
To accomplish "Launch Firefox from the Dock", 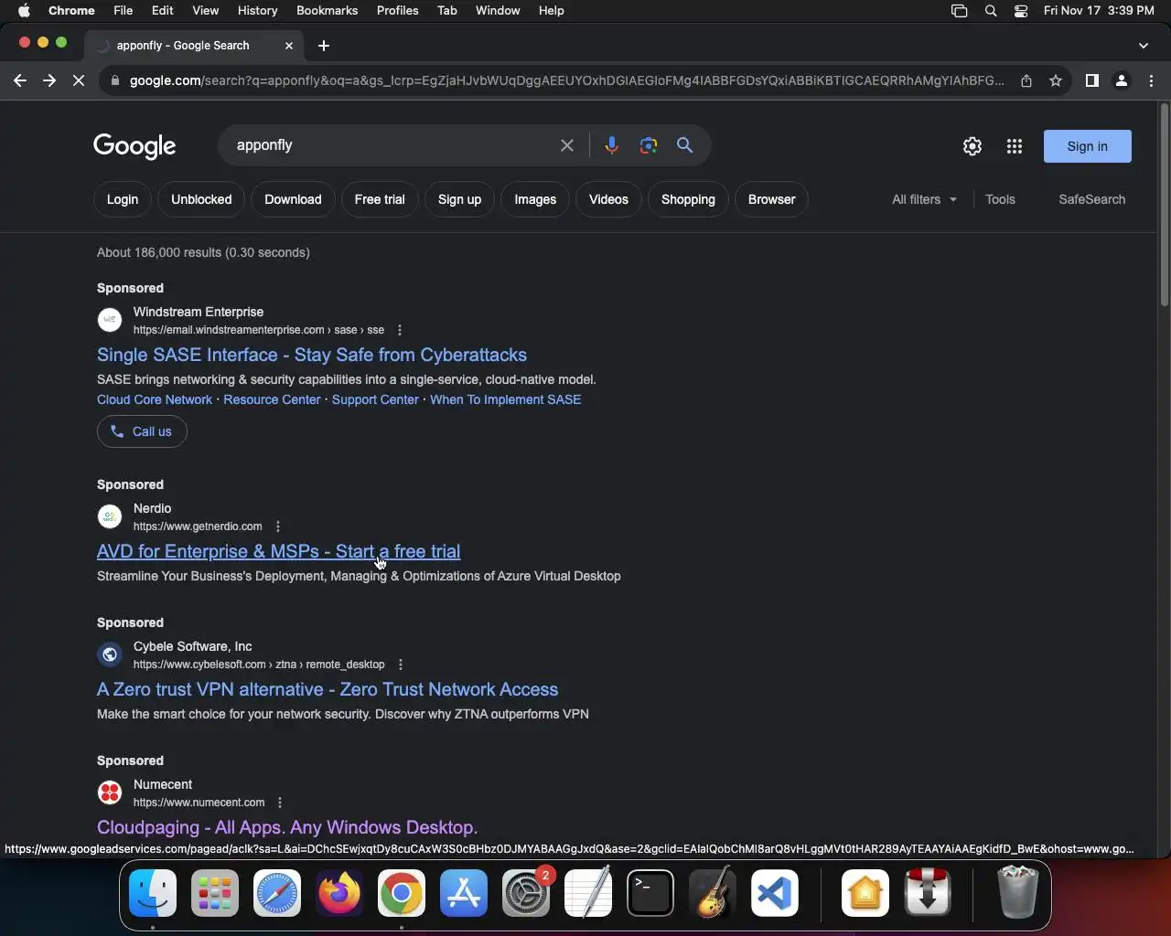I will [x=339, y=893].
